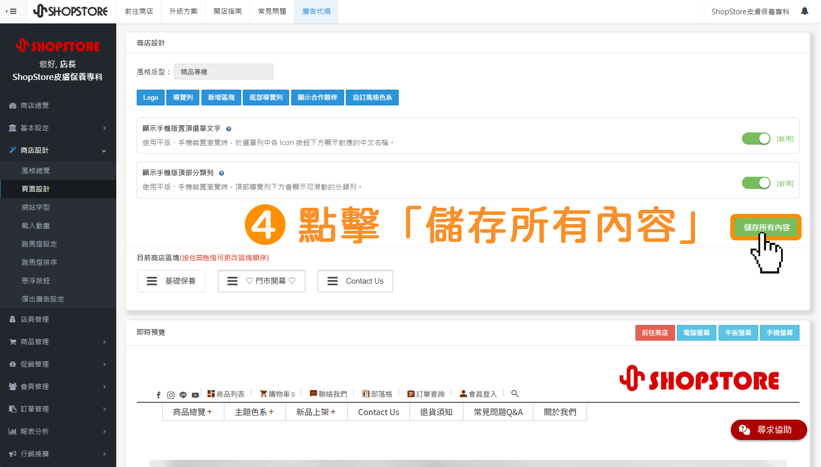Image resolution: width=821 pixels, height=467 pixels.
Task: Expand 行銷推廣 in sidebar
Action: point(58,454)
